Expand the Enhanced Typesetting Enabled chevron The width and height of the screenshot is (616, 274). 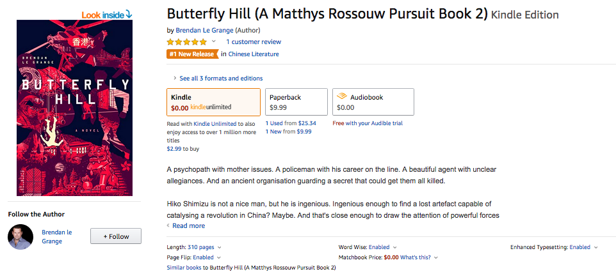pos(596,247)
